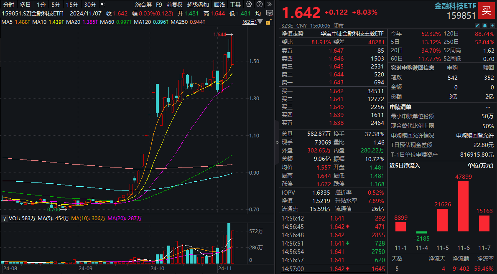Open chart settings gear icon
Screen dimensions: 497x274
249,5
